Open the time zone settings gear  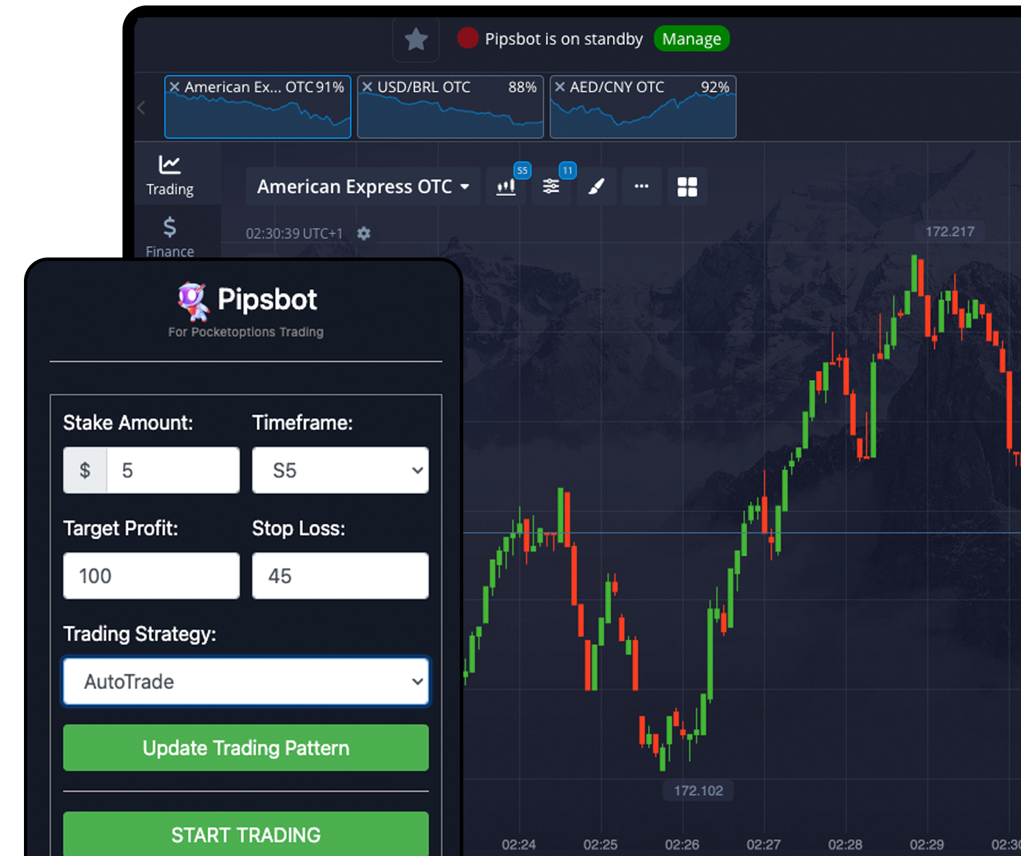point(364,234)
